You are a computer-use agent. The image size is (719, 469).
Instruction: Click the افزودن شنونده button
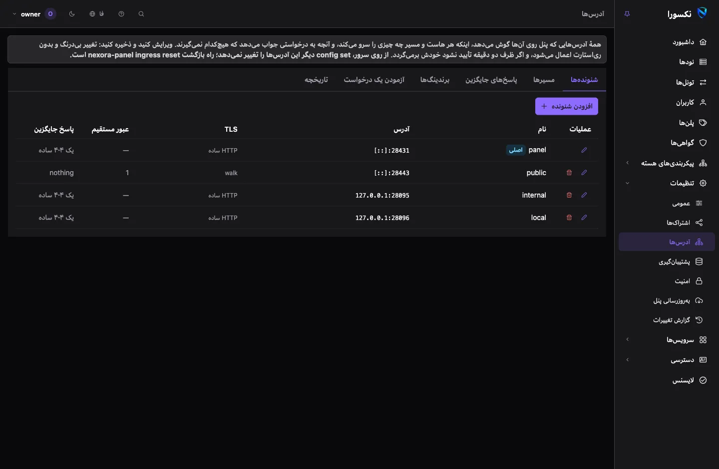click(x=567, y=106)
